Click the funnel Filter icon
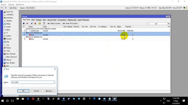This screenshot has width=188, height=105. 44,23
